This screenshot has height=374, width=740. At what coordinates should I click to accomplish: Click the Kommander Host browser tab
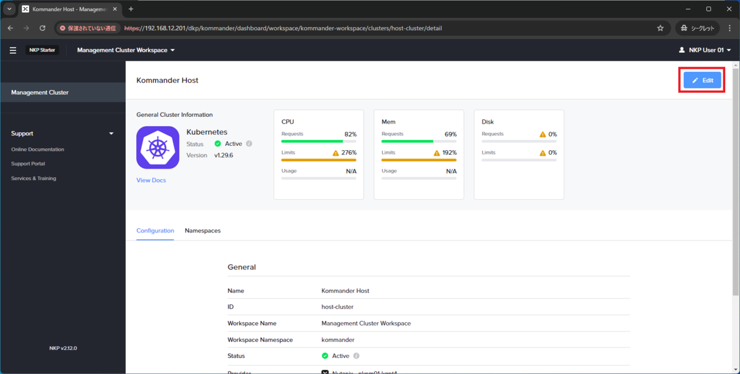(x=70, y=9)
